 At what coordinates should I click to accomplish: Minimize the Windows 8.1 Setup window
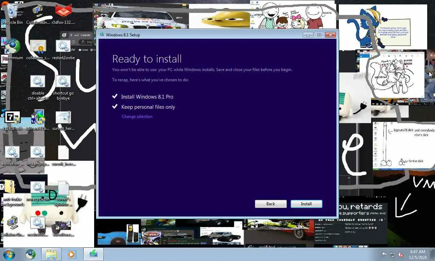tap(308, 35)
